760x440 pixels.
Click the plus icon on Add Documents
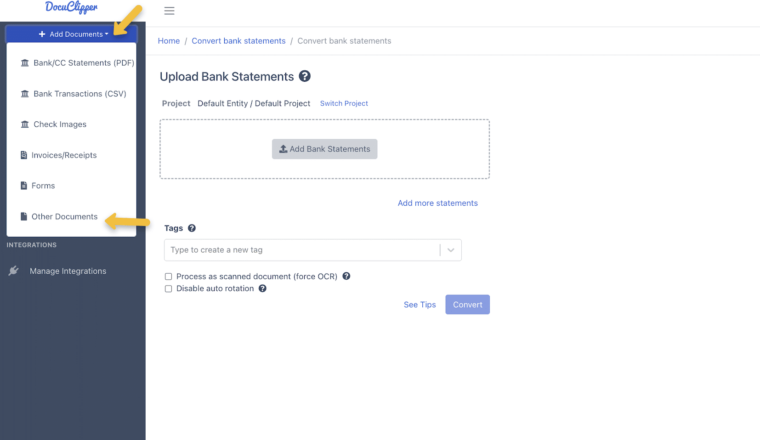[42, 34]
